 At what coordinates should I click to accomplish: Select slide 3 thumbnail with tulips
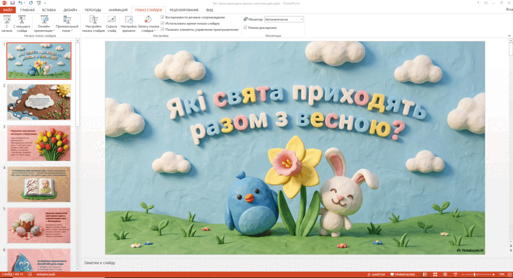click(39, 143)
